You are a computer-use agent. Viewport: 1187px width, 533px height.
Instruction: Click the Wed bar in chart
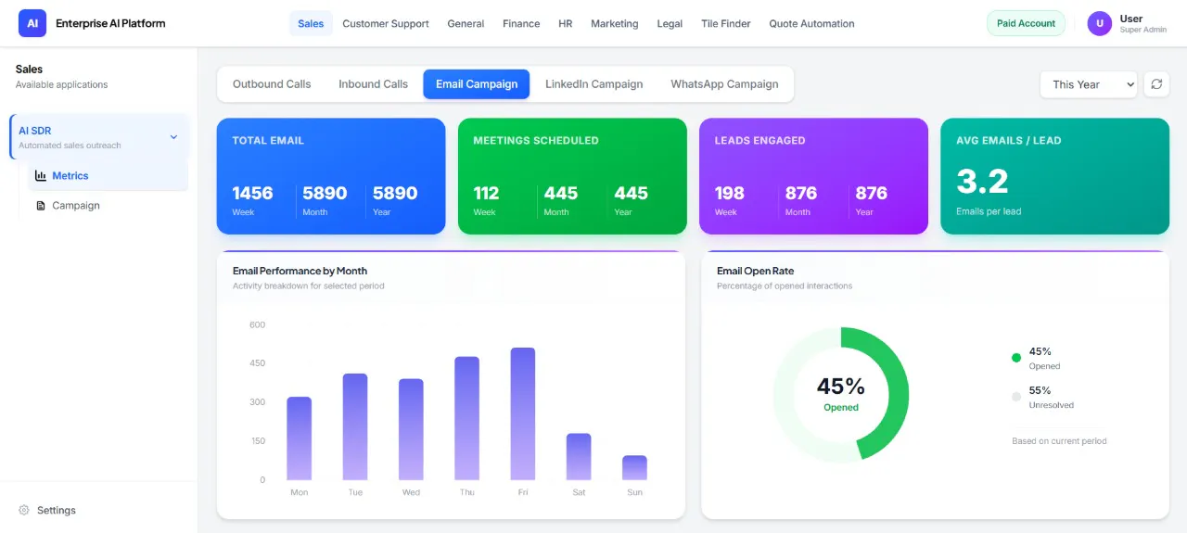pos(411,429)
